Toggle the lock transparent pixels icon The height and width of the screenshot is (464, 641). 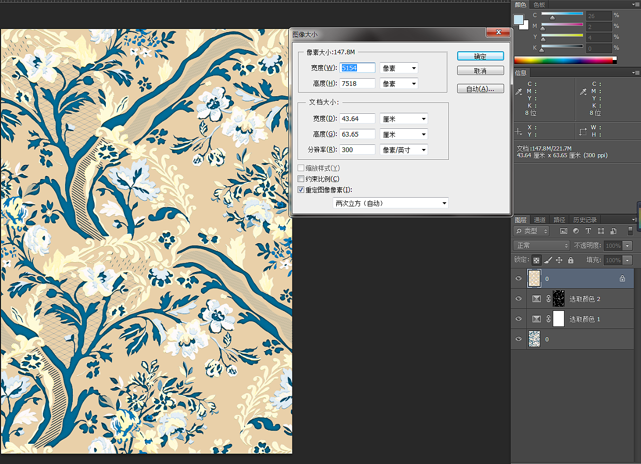pyautogui.click(x=537, y=260)
